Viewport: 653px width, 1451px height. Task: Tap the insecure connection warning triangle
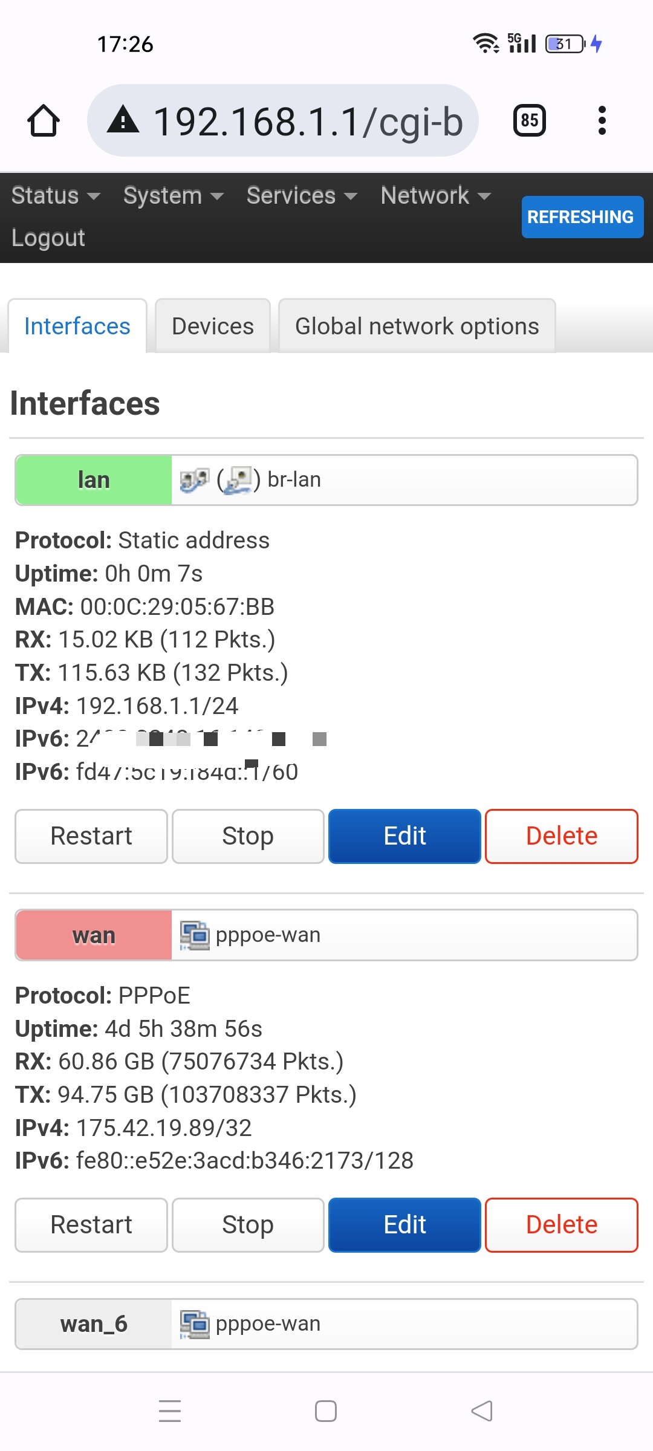click(x=123, y=119)
